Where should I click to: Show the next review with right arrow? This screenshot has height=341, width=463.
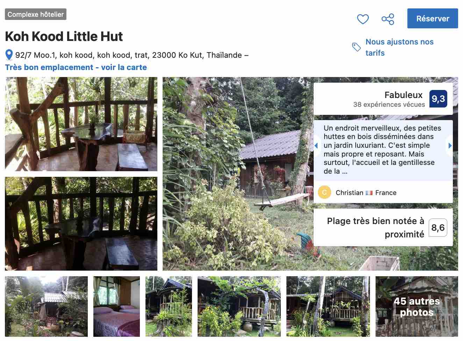coord(450,146)
